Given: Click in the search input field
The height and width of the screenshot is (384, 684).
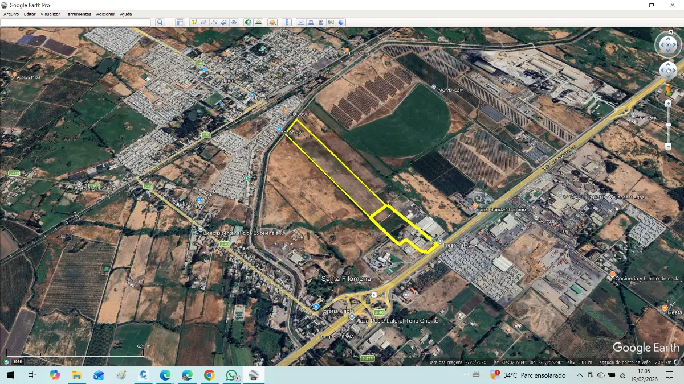Looking at the screenshot, I should click(x=76, y=22).
